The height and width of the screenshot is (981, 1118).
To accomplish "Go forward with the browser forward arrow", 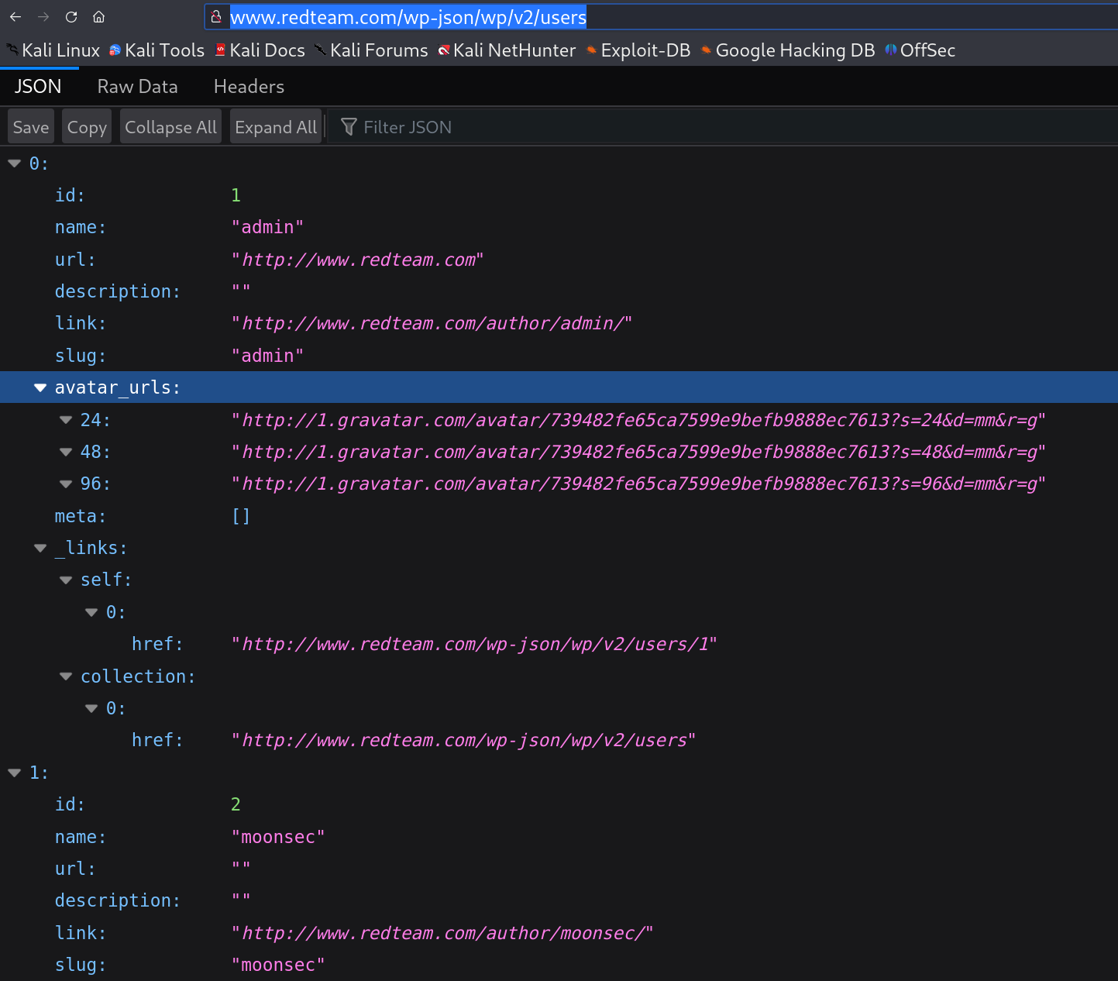I will (43, 17).
